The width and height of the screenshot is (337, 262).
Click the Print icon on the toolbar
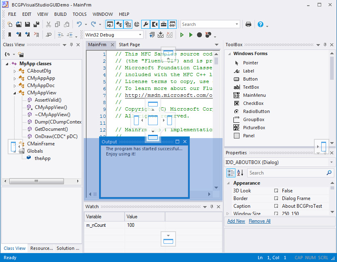pos(248,24)
